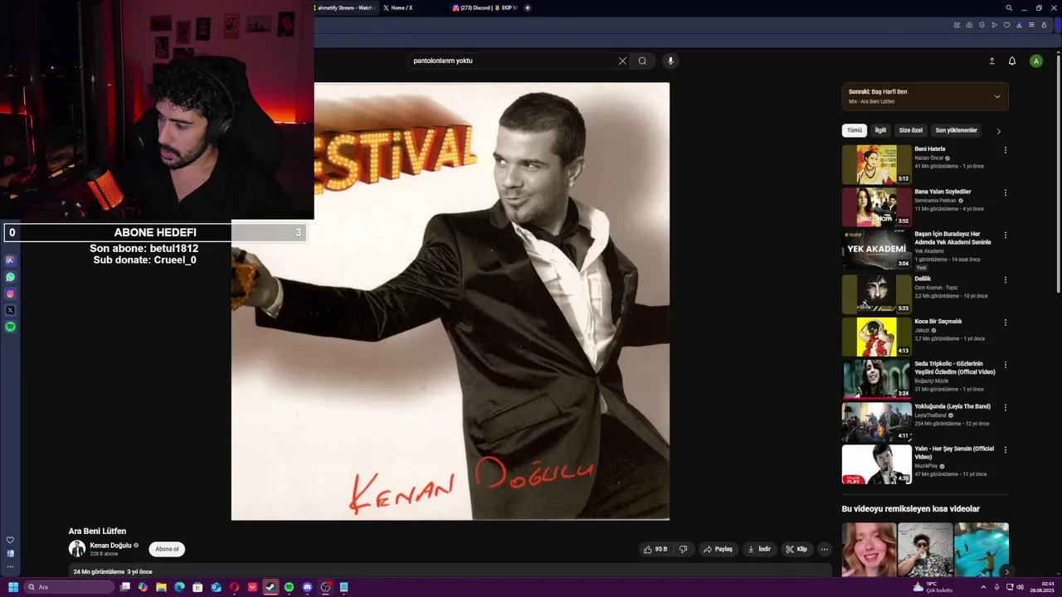The width and height of the screenshot is (1062, 597).
Task: Open the browser profile person icon
Action: click(1044, 25)
